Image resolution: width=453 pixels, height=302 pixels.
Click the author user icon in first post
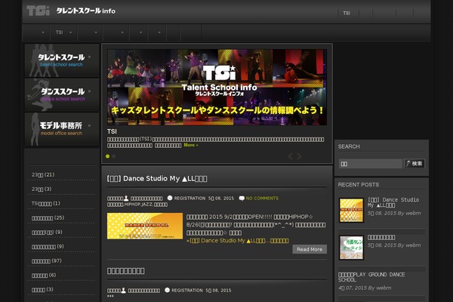pyautogui.click(x=126, y=199)
